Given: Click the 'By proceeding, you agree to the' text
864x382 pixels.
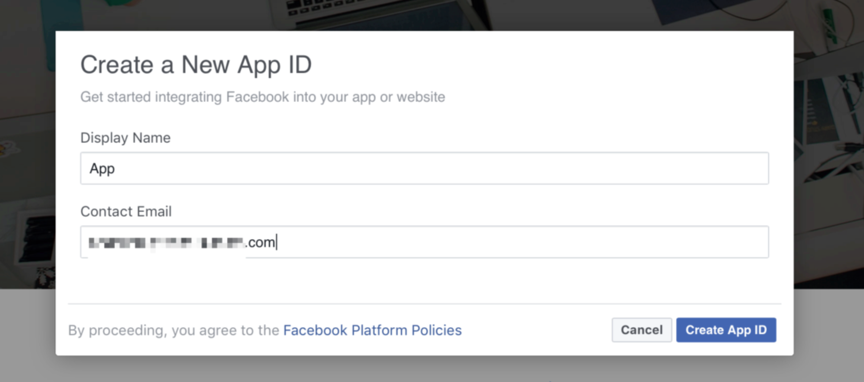Looking at the screenshot, I should tap(174, 330).
